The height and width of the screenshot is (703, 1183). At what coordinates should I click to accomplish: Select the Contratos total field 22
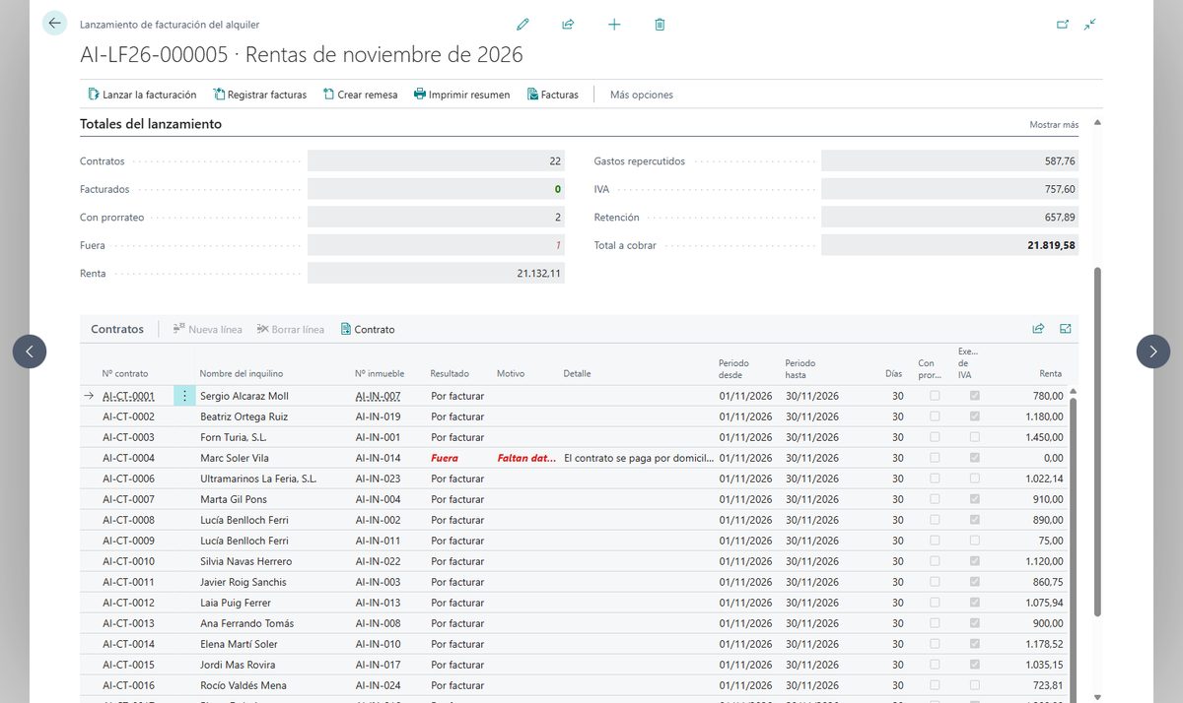(x=436, y=160)
